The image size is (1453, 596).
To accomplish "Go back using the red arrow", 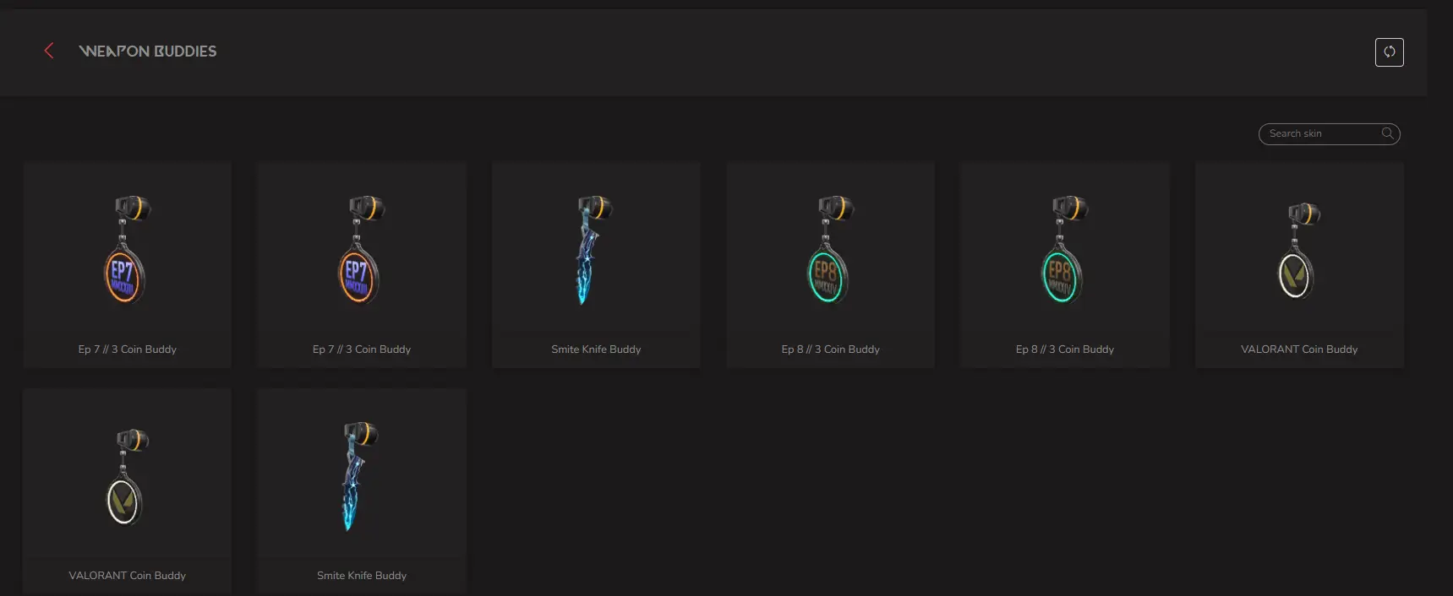I will pos(49,51).
